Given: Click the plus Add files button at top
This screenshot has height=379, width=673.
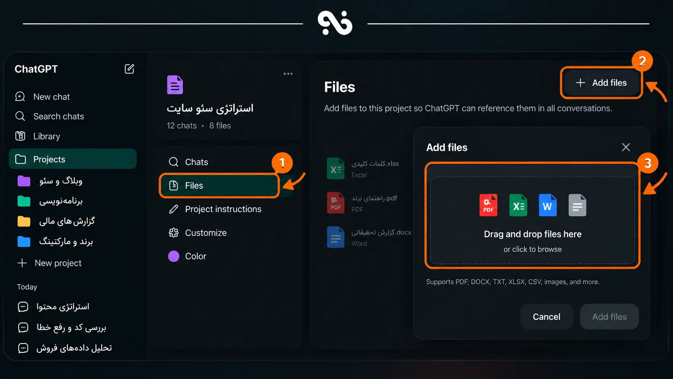Looking at the screenshot, I should click(x=601, y=83).
